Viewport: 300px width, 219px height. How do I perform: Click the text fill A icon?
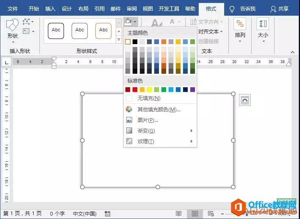coord(172,22)
